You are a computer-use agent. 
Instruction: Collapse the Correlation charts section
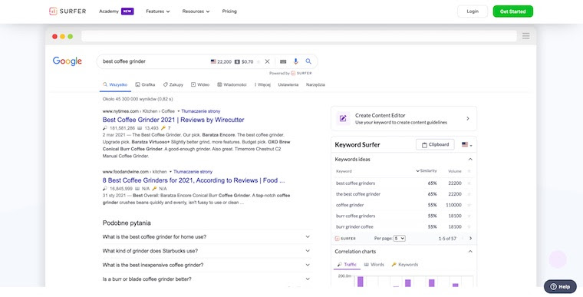coord(470,252)
